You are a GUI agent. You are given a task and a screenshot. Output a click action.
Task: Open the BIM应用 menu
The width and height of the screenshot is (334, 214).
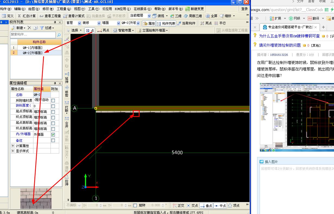coord(123,9)
